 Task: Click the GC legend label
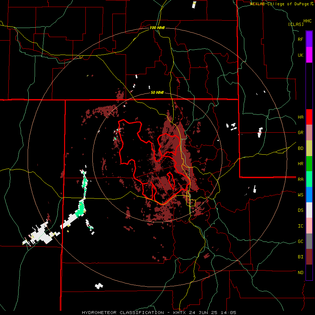[300, 241]
